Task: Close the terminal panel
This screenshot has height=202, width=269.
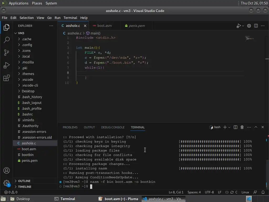Action: [263, 127]
